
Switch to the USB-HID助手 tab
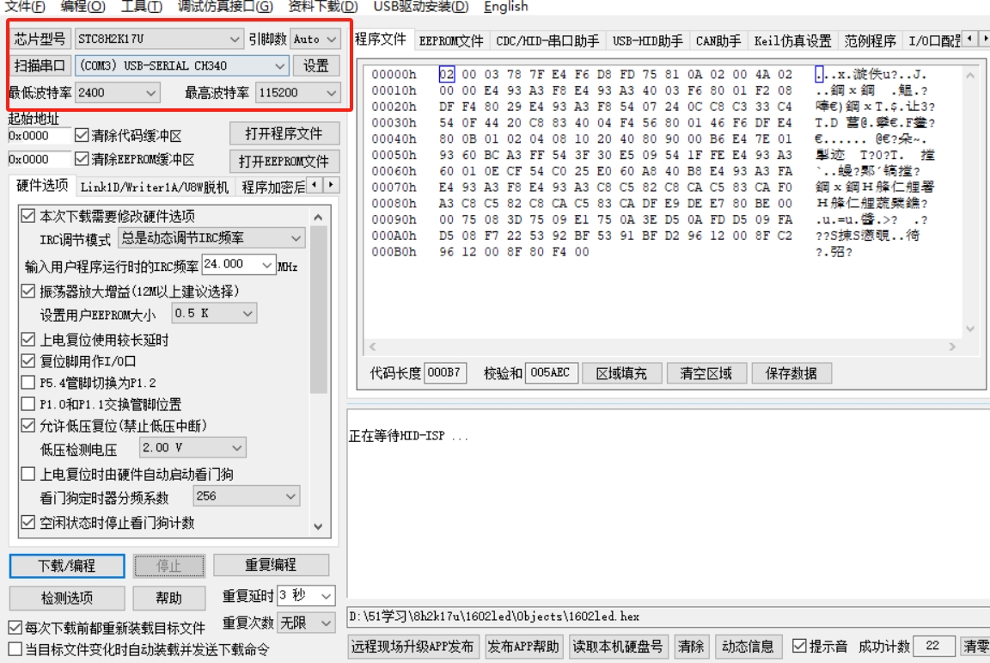(x=648, y=41)
